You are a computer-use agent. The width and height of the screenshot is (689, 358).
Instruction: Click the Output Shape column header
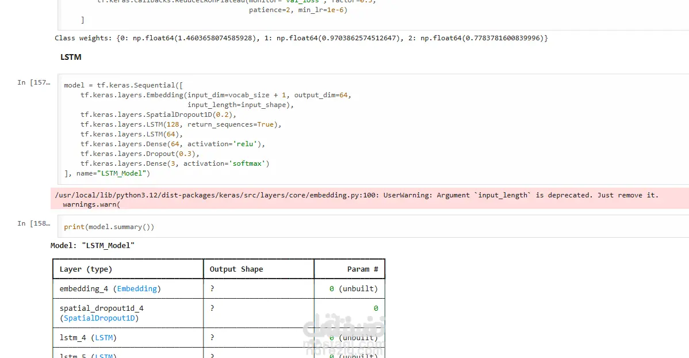coord(236,269)
